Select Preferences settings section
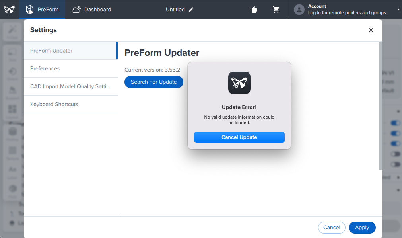This screenshot has height=238, width=402. [71, 68]
